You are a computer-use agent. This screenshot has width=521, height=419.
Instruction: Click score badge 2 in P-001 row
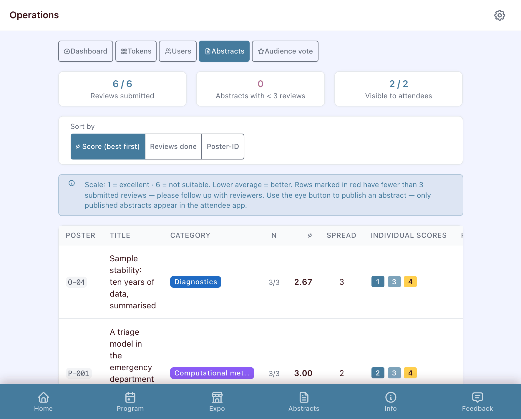378,373
